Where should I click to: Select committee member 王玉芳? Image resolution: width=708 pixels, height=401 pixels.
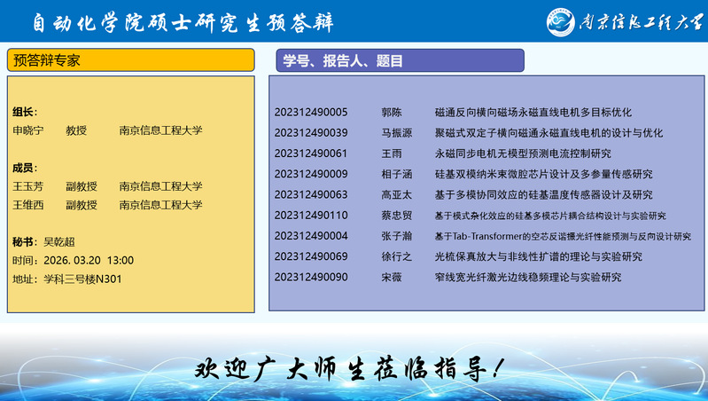coord(28,186)
